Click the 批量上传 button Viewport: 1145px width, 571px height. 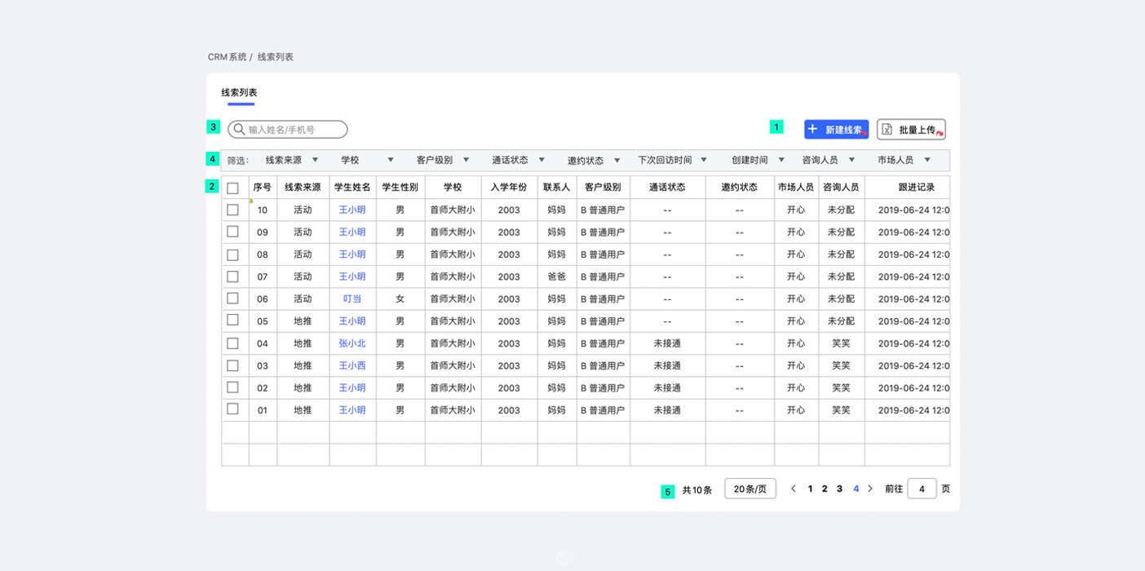pos(911,129)
